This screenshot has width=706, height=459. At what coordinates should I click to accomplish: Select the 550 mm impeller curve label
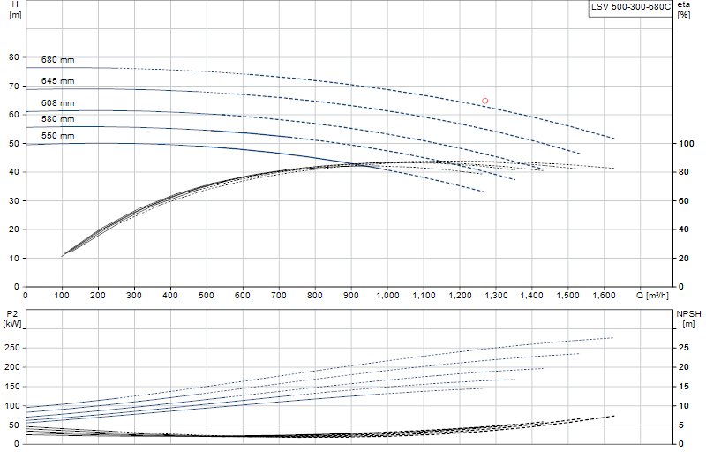tap(57, 136)
